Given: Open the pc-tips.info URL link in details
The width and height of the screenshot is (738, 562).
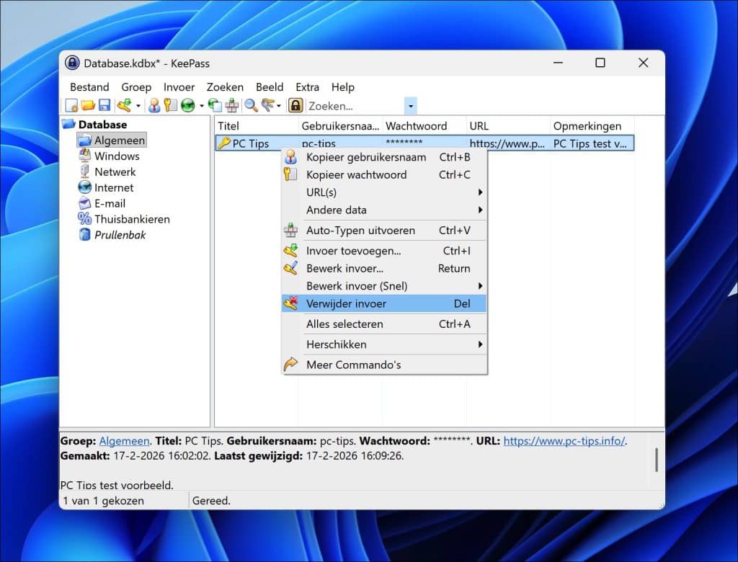Looking at the screenshot, I should point(564,441).
